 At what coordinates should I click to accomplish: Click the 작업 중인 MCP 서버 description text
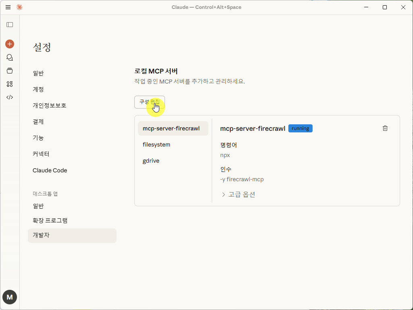[190, 81]
